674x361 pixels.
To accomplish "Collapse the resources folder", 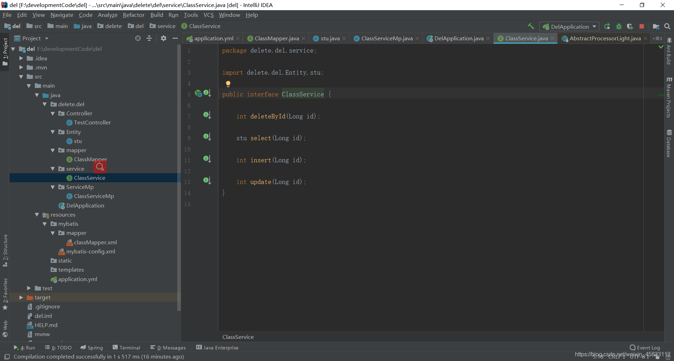I will 37,214.
